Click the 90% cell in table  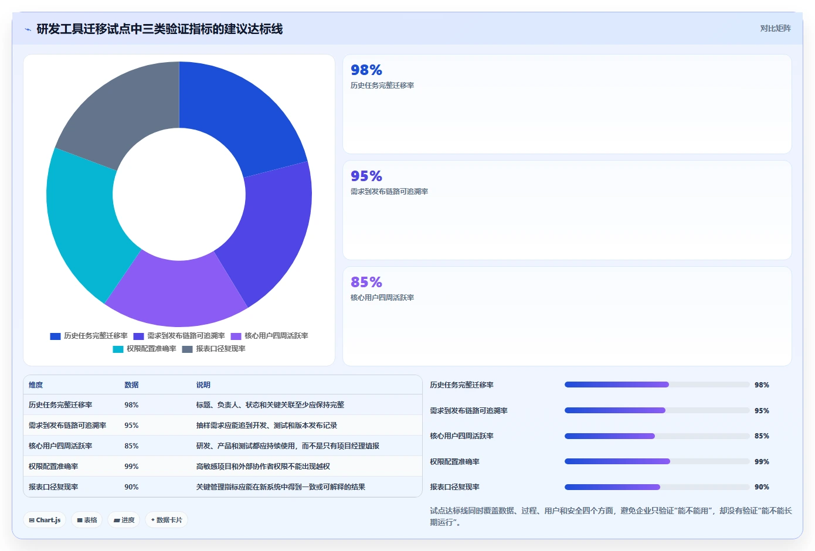[131, 487]
